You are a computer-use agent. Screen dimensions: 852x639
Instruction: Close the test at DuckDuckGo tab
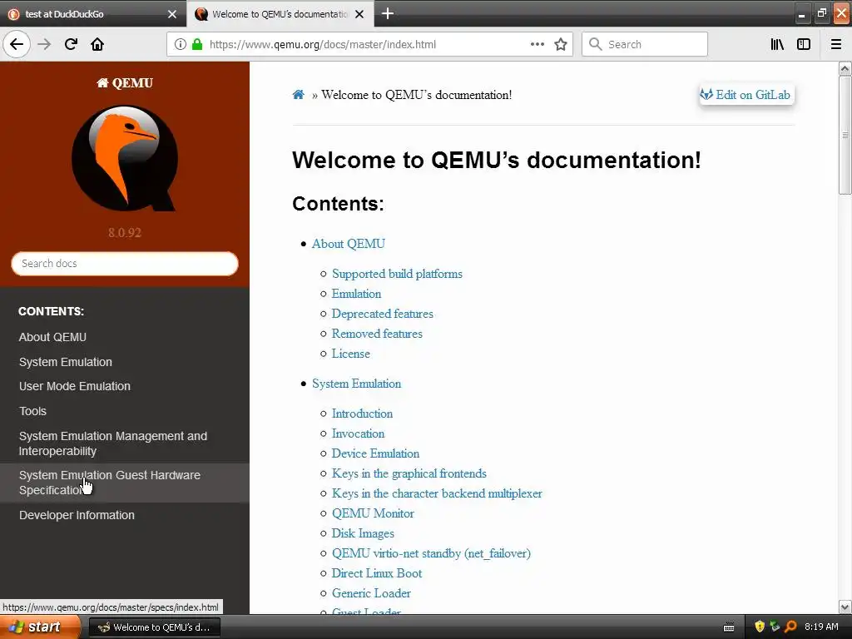[x=172, y=14]
